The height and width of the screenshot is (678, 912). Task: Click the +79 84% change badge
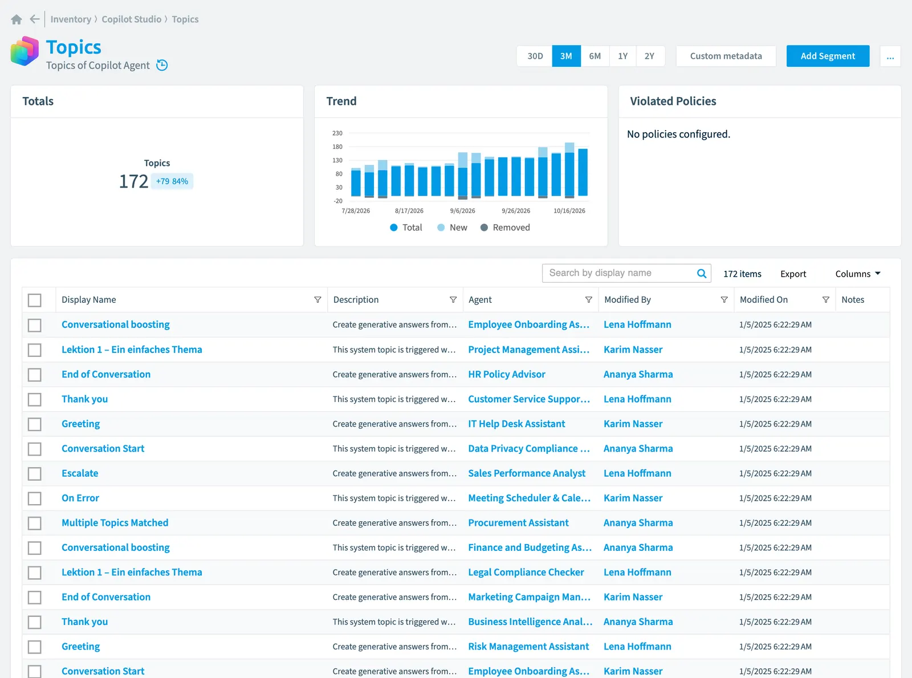pos(172,181)
